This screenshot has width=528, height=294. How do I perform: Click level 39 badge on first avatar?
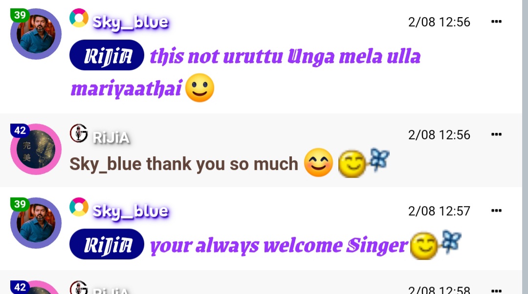tap(20, 15)
